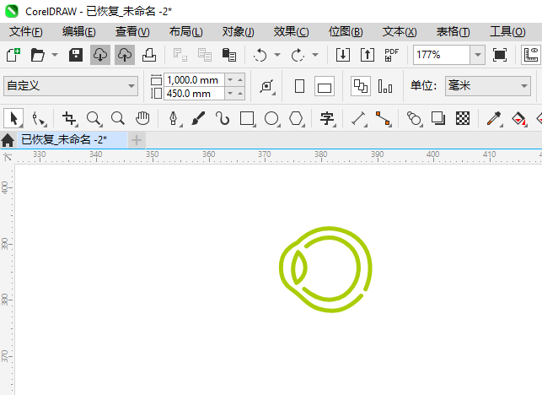Create a new document with the New icon
The image size is (542, 395).
point(13,55)
